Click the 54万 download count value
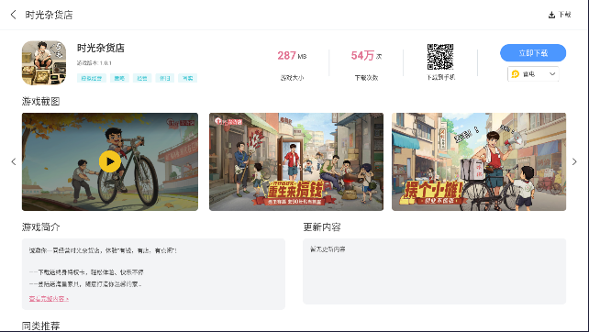The width and height of the screenshot is (589, 332). click(366, 56)
